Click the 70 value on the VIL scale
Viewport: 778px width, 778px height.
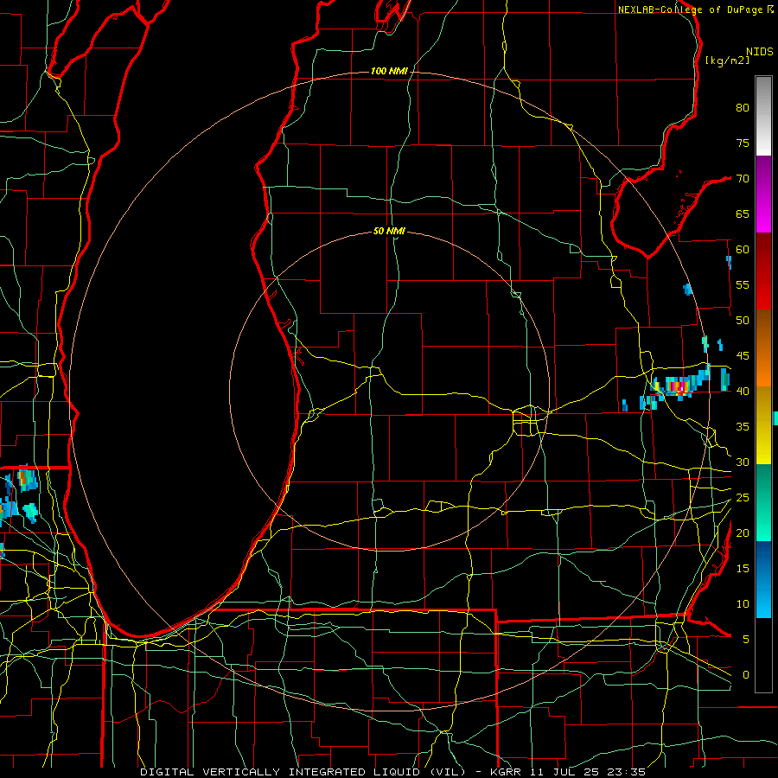coord(743,179)
